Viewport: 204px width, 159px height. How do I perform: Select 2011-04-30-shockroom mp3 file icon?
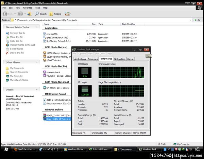pos(45,100)
